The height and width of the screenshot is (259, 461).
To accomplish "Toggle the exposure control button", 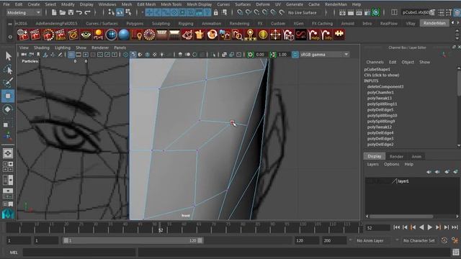I will (250, 55).
